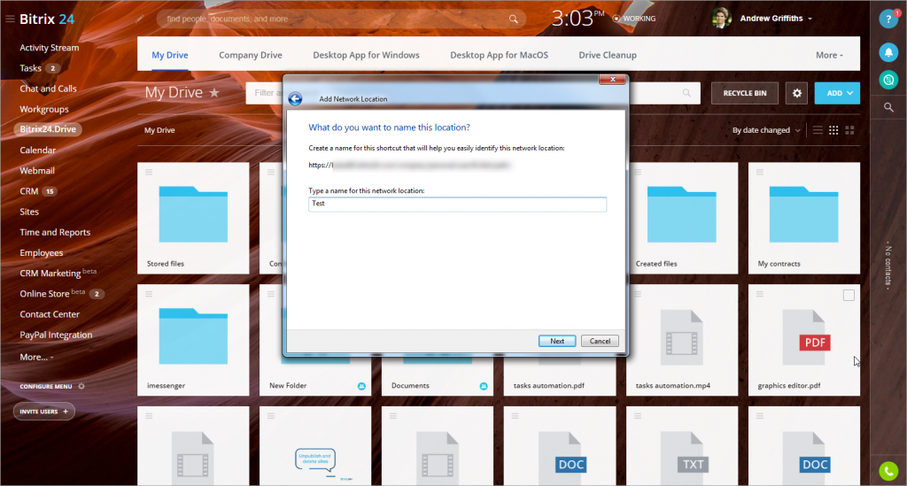Open Activity Stream in sidebar

point(50,48)
